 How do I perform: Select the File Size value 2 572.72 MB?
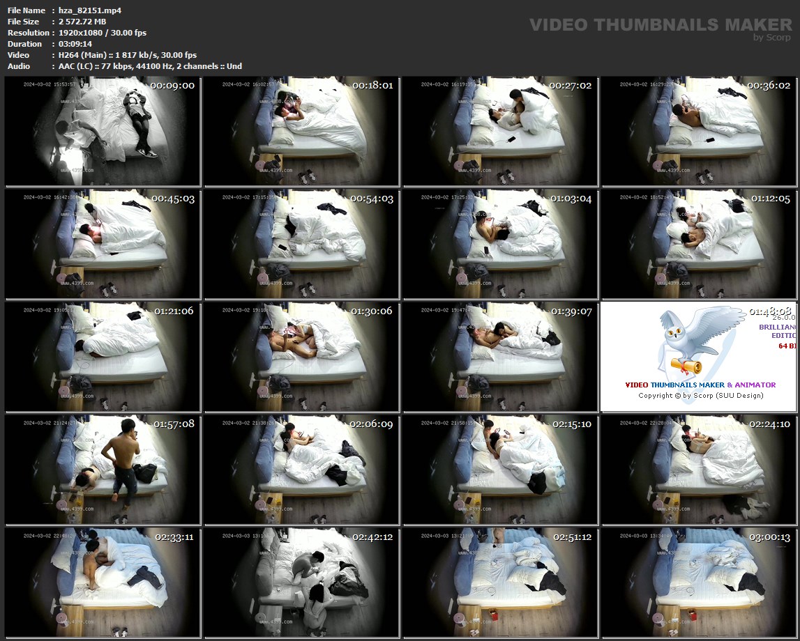(x=83, y=22)
